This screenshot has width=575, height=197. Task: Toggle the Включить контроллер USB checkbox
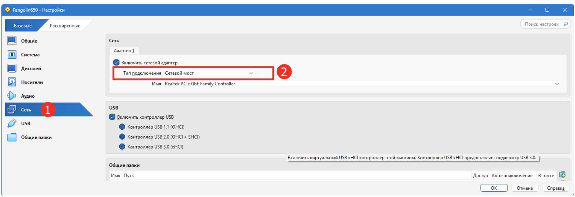point(112,117)
